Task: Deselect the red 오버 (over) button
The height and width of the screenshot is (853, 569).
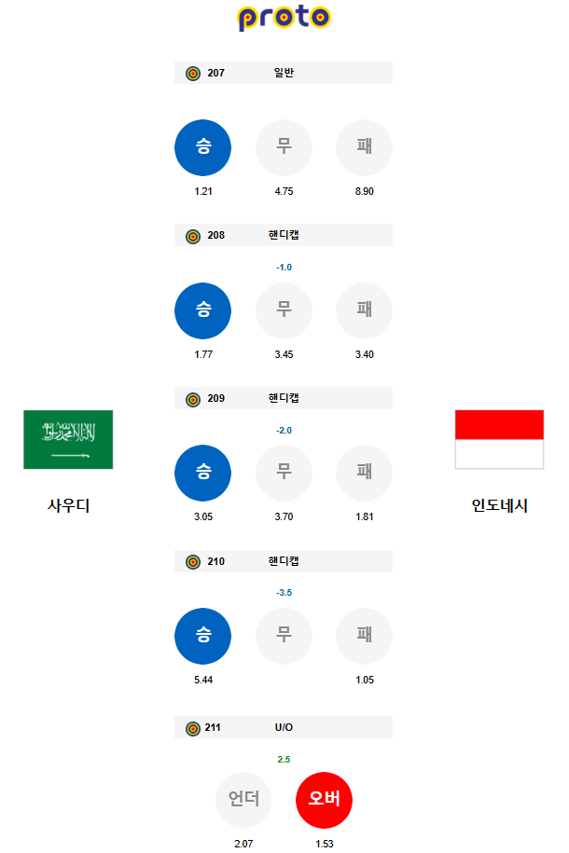Action: 324,800
